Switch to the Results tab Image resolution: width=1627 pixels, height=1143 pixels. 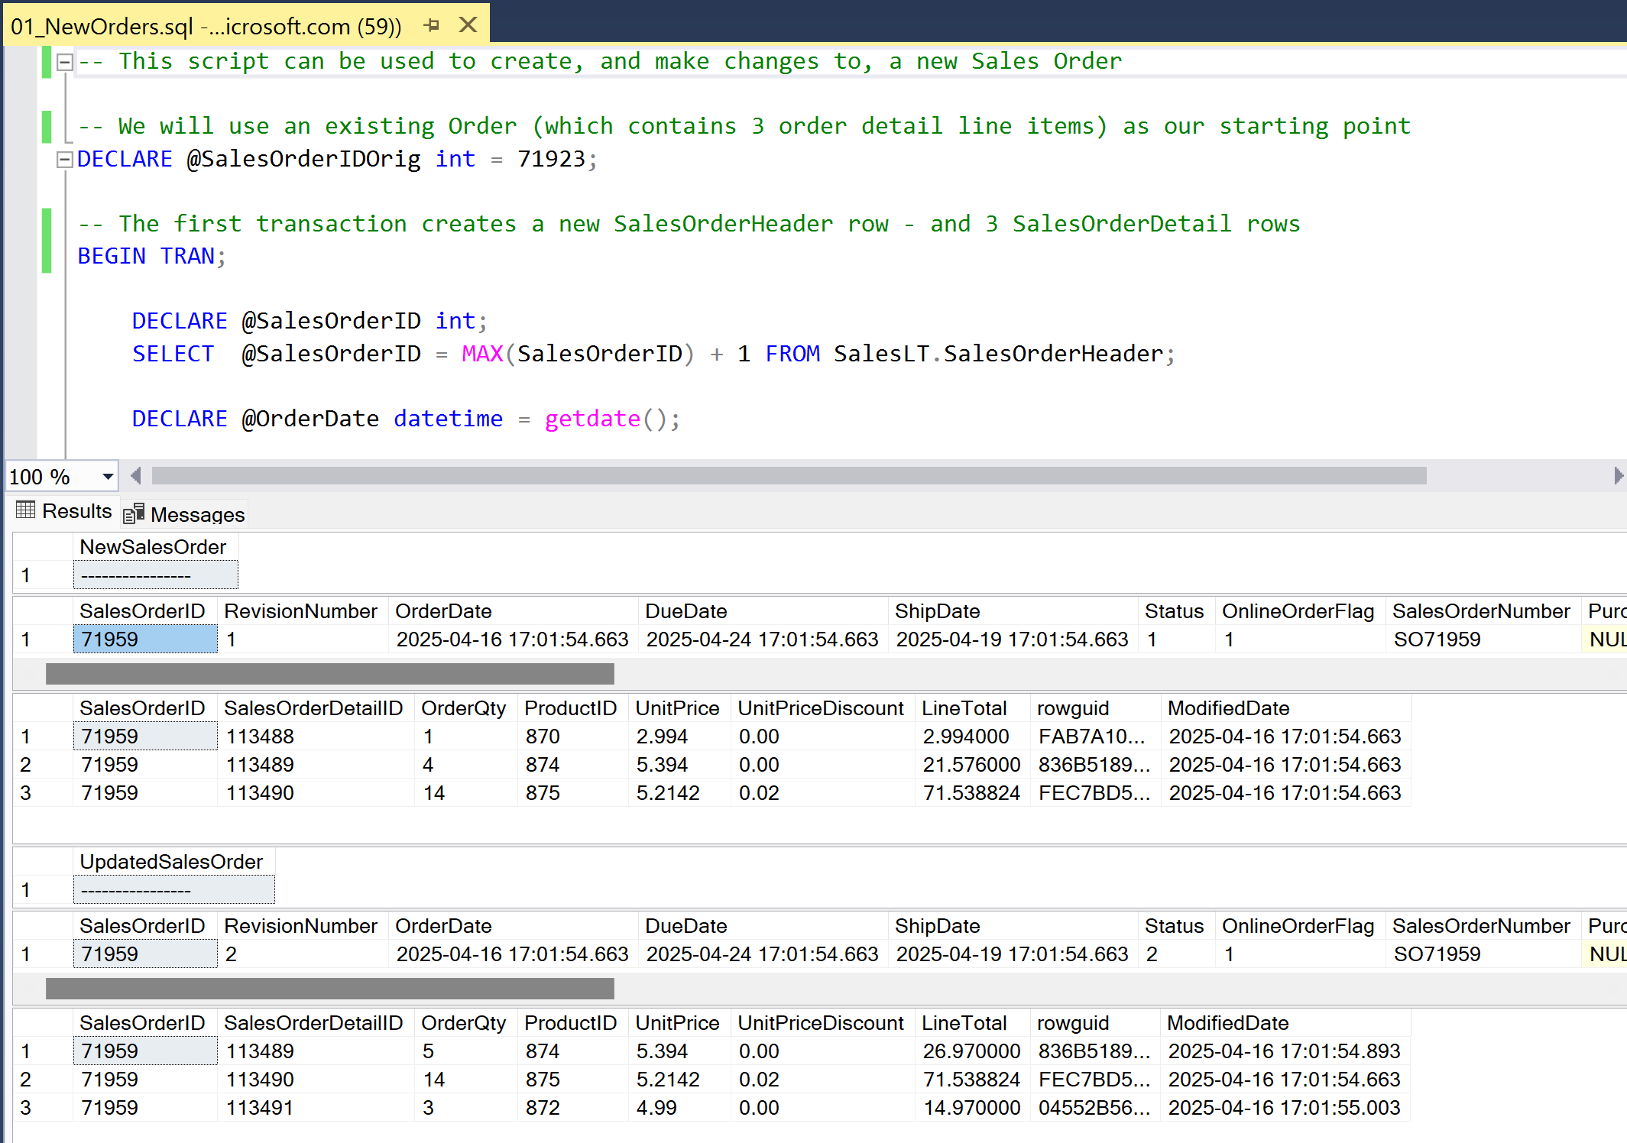tap(64, 511)
